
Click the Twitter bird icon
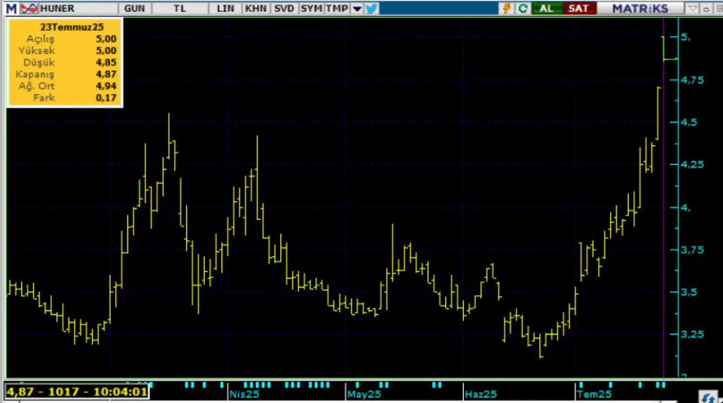(x=371, y=8)
